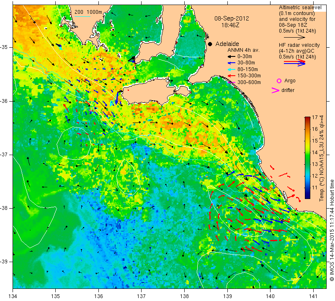Click the 136 longitude axis label
Screen dimensions: 335x301
[98, 296]
